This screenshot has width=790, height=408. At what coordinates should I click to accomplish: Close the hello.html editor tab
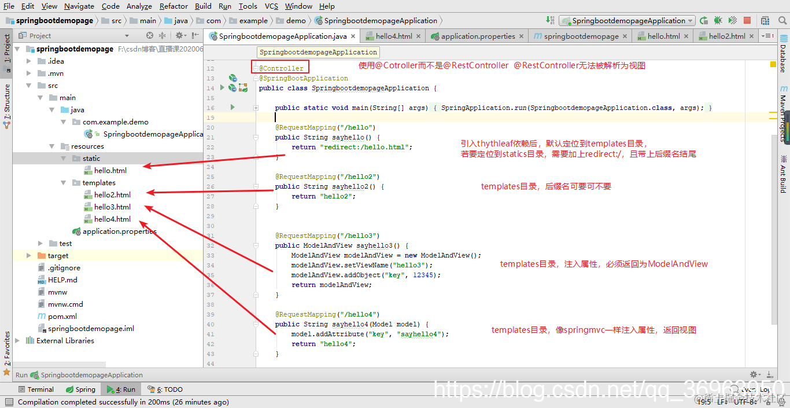pyautogui.click(x=686, y=36)
